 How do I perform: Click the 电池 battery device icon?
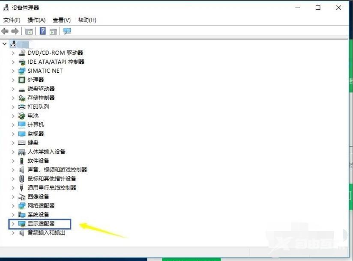click(22, 116)
